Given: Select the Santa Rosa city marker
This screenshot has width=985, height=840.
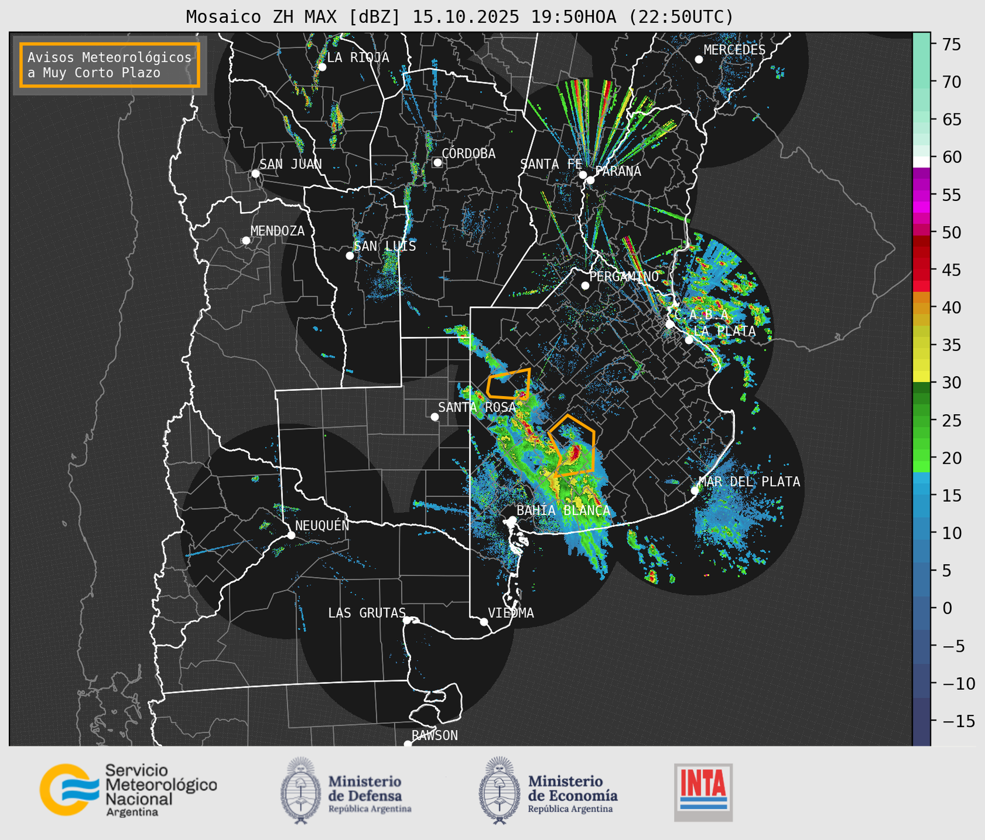Looking at the screenshot, I should pos(434,416).
